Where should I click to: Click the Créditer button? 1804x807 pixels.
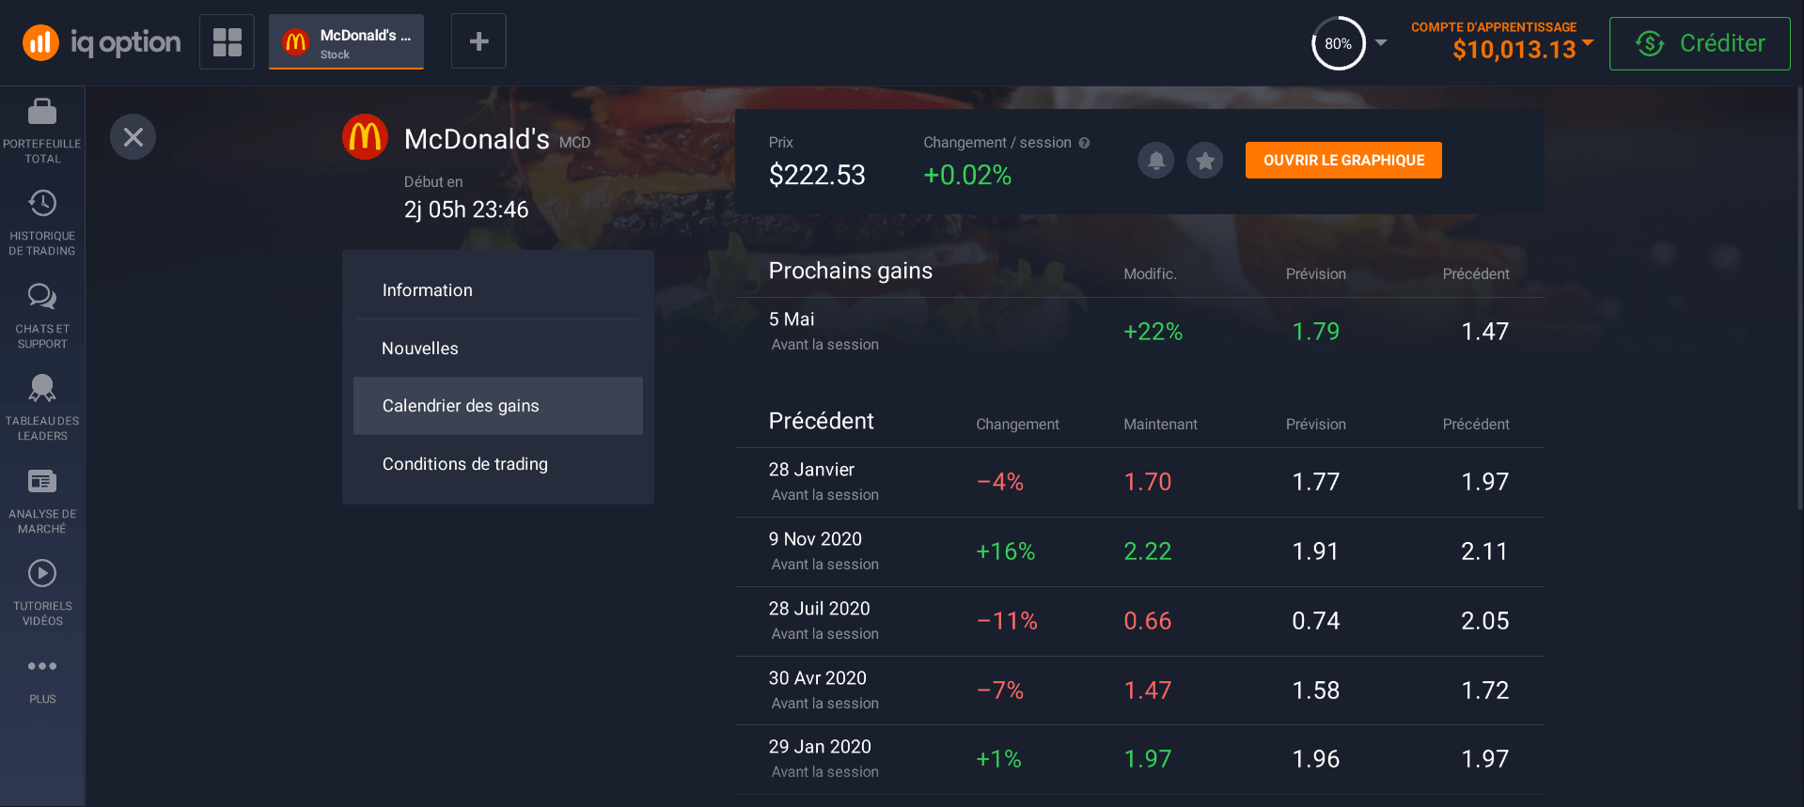tap(1699, 43)
